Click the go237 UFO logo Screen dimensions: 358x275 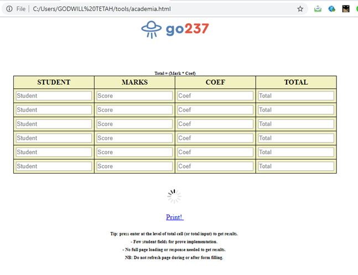152,29
